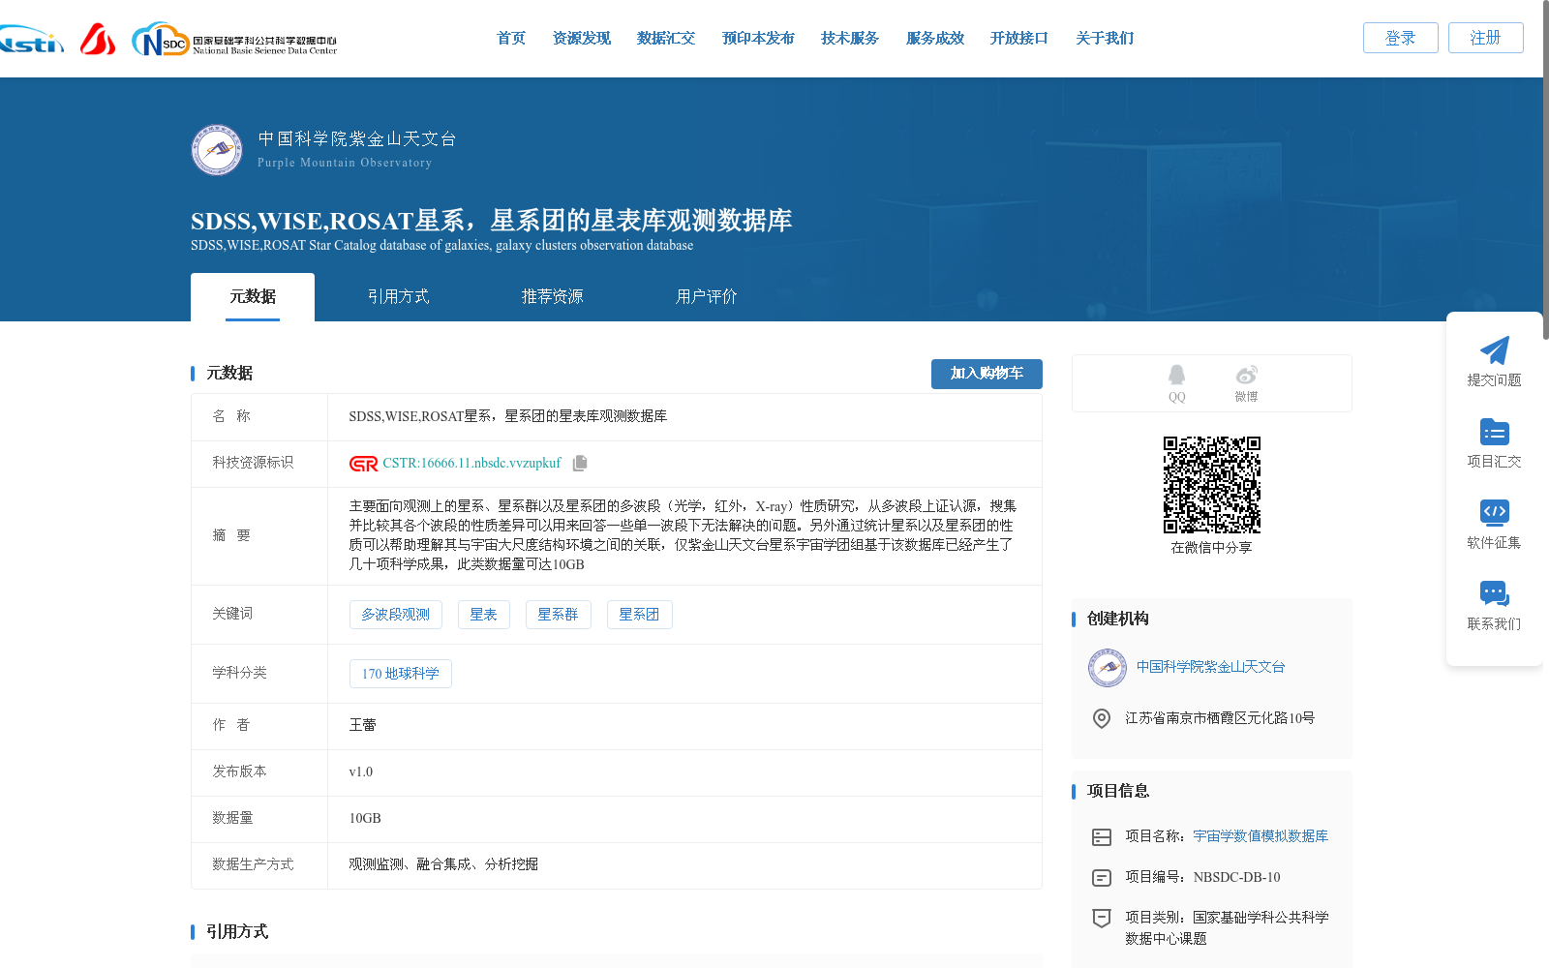Open 关于我们 menu item
1549x968 pixels.
[1105, 39]
